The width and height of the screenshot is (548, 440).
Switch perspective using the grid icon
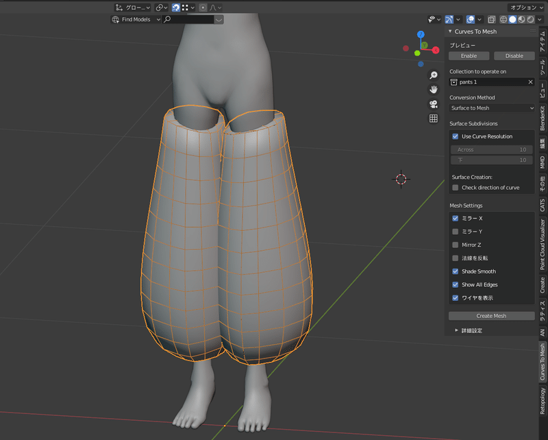(434, 119)
